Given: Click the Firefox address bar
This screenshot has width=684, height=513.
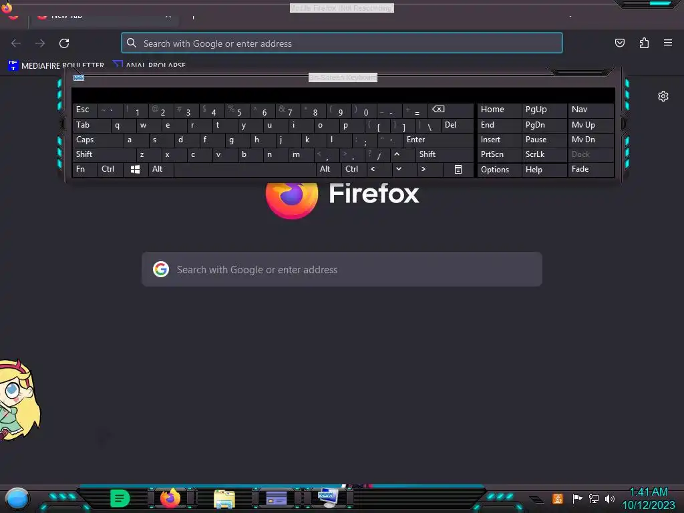Looking at the screenshot, I should tap(342, 43).
